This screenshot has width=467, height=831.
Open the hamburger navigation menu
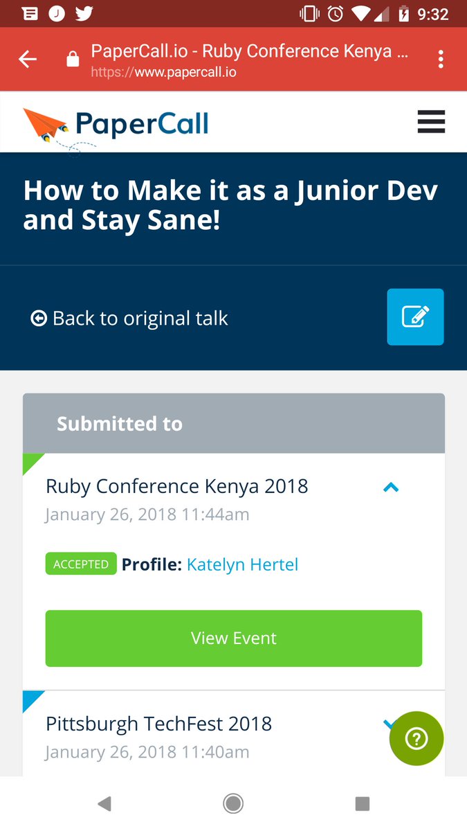click(431, 122)
